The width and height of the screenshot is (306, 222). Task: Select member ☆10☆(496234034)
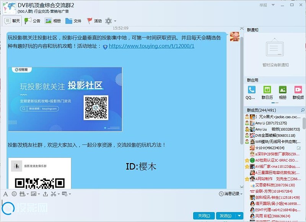tap(273, 148)
